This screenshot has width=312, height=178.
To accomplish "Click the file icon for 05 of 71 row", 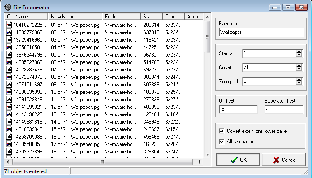I will coord(9,55).
